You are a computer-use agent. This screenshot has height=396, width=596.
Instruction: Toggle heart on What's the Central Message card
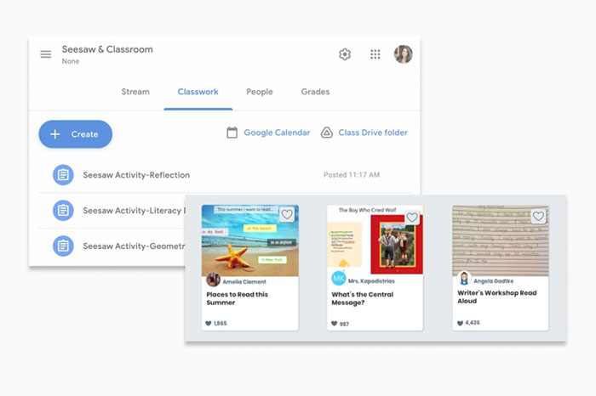point(412,218)
